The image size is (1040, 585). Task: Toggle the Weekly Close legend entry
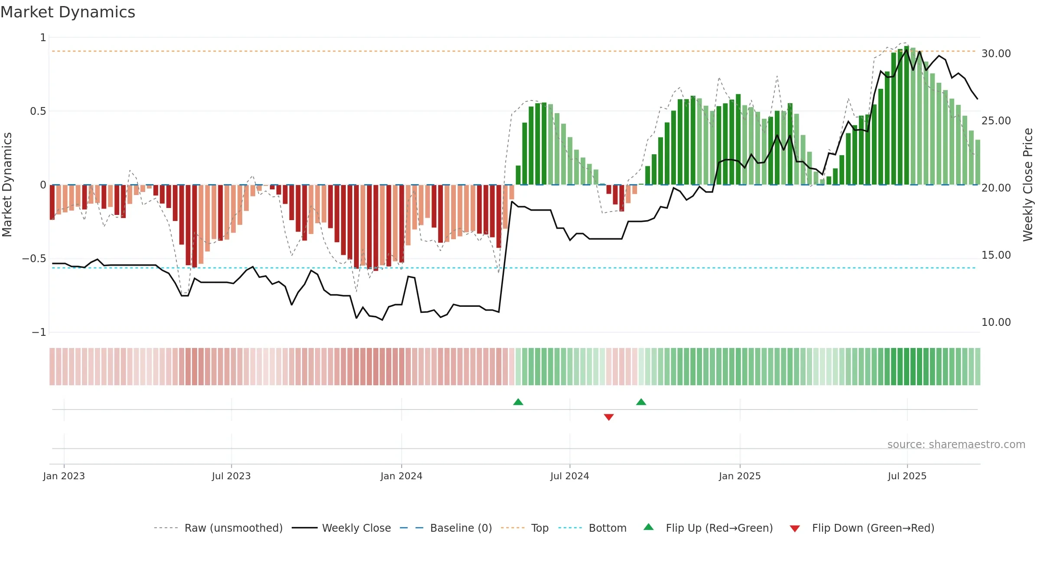[x=341, y=528]
